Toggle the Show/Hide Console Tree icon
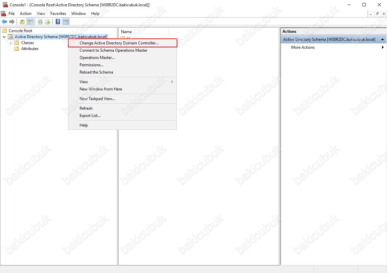The width and height of the screenshot is (387, 273). tap(30, 22)
